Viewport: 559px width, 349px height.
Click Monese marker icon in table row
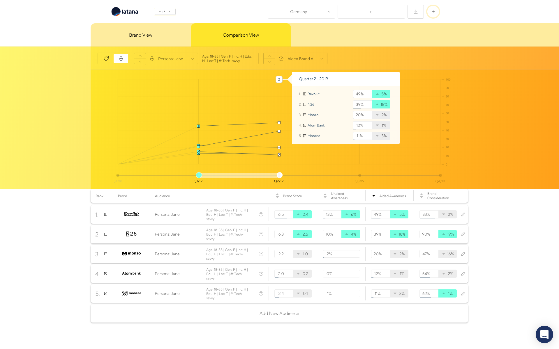106,293
